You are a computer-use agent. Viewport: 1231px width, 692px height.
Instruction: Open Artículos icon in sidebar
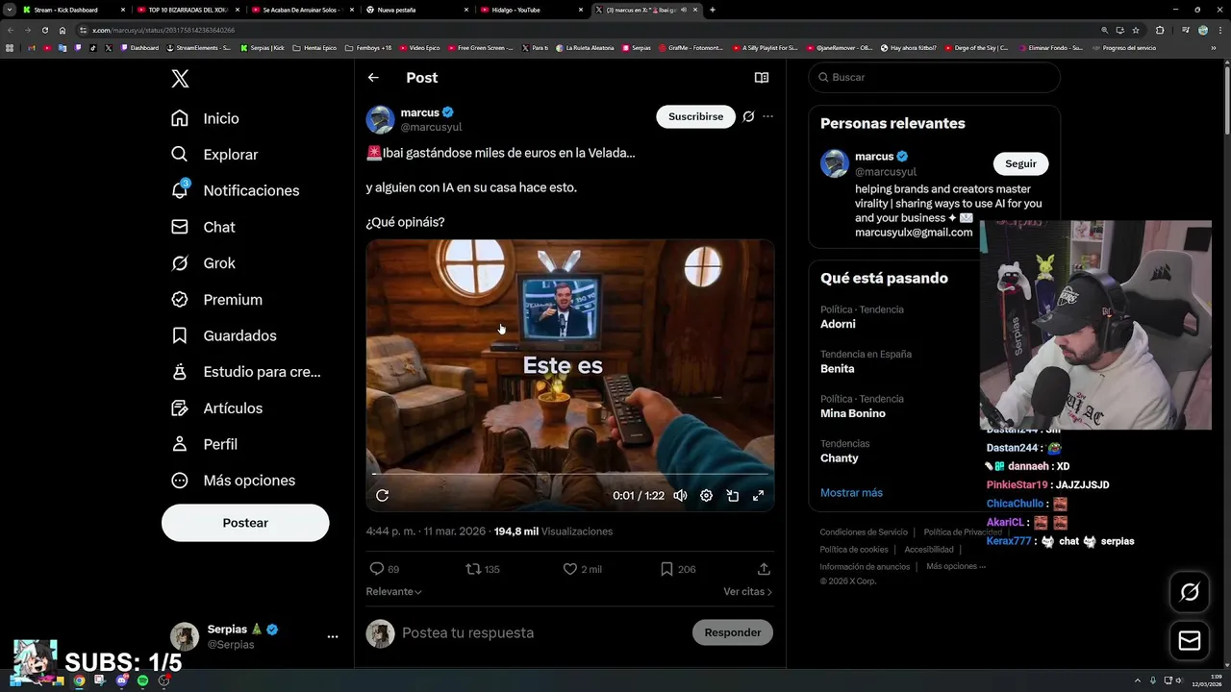tap(180, 408)
